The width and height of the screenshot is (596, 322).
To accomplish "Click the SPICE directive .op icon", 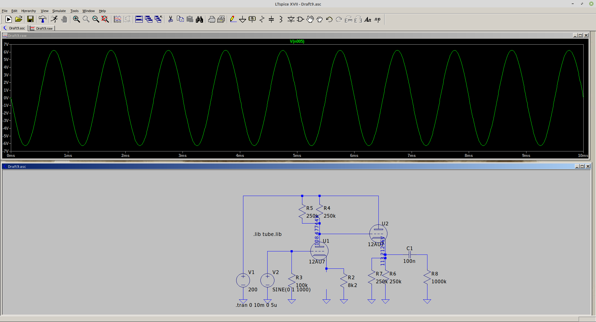I will (x=377, y=19).
